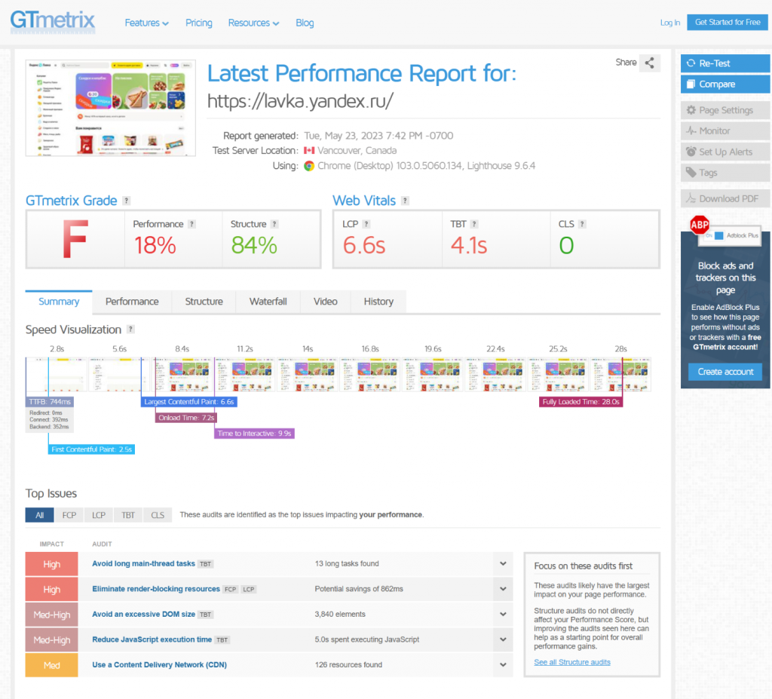Click the GTmetrix Grade help question mark

point(127,201)
